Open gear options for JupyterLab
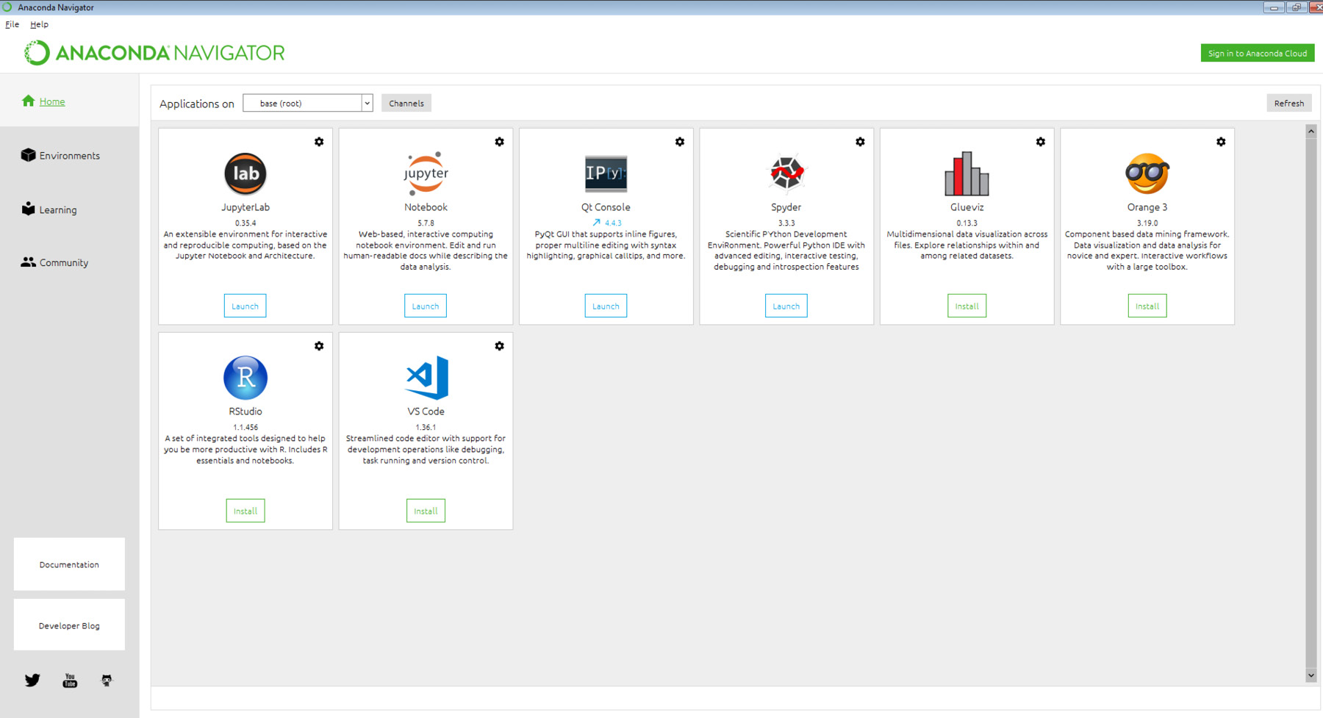 click(319, 142)
